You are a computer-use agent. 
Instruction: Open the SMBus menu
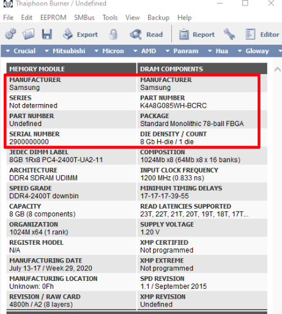(x=84, y=18)
